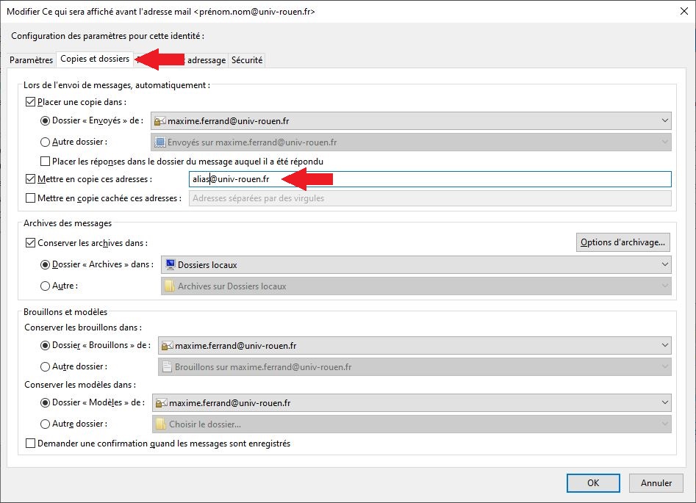Switch to the Paramètres tab
The height and width of the screenshot is (503, 696).
coord(32,60)
